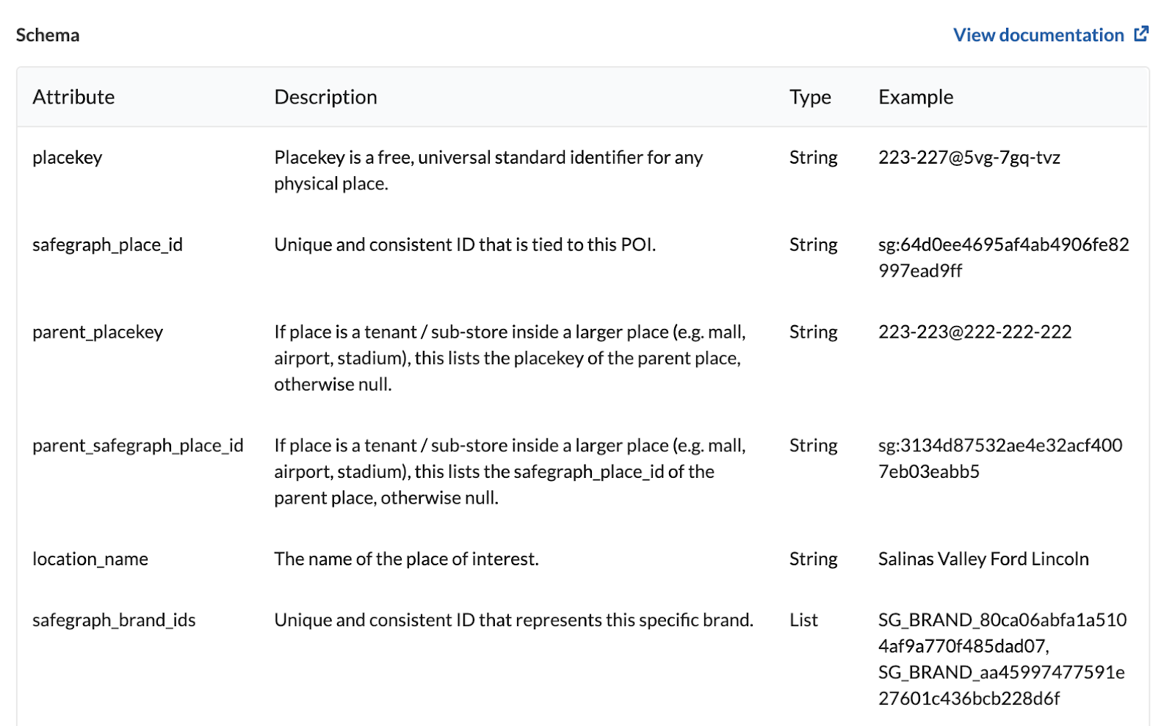Viewport: 1175px width, 726px height.
Task: Select the SG_BRAND example IDs cell
Action: pyautogui.click(x=1002, y=659)
